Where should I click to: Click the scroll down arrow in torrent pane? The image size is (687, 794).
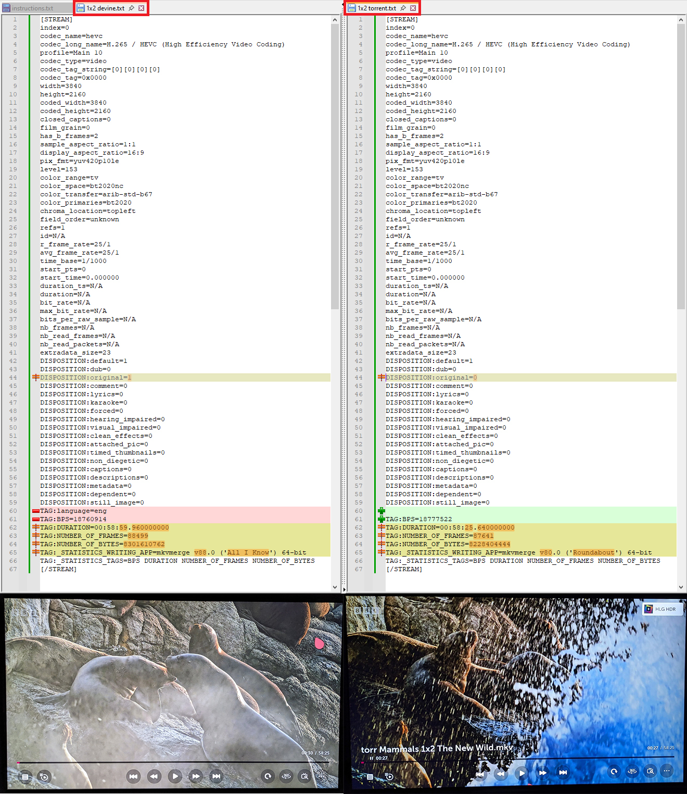pos(681,587)
